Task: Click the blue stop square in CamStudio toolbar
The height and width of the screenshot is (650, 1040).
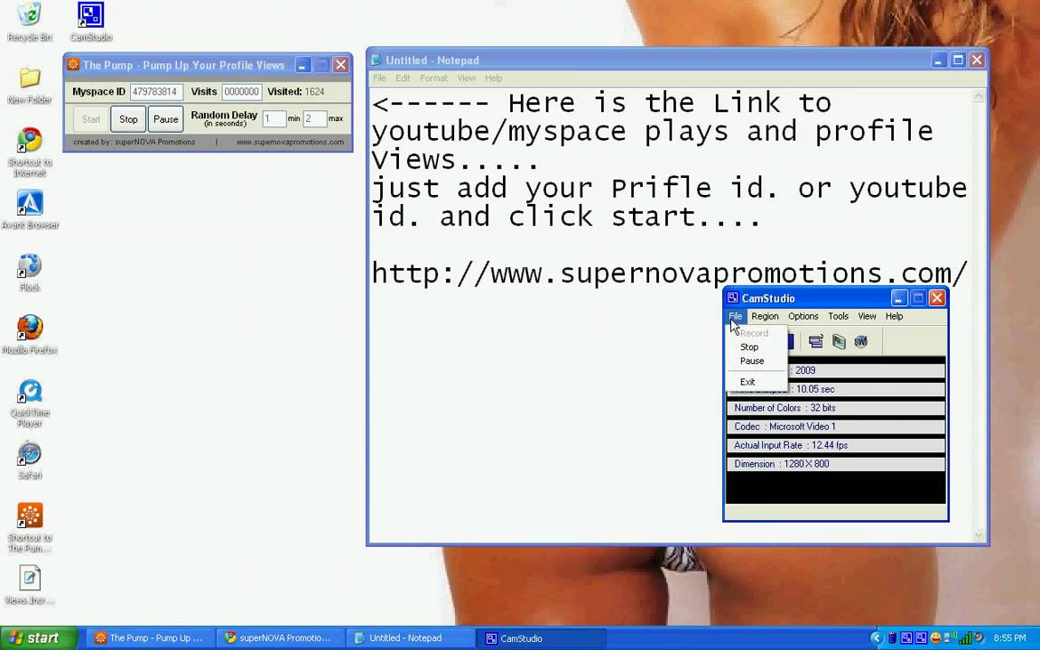Action: coord(791,341)
